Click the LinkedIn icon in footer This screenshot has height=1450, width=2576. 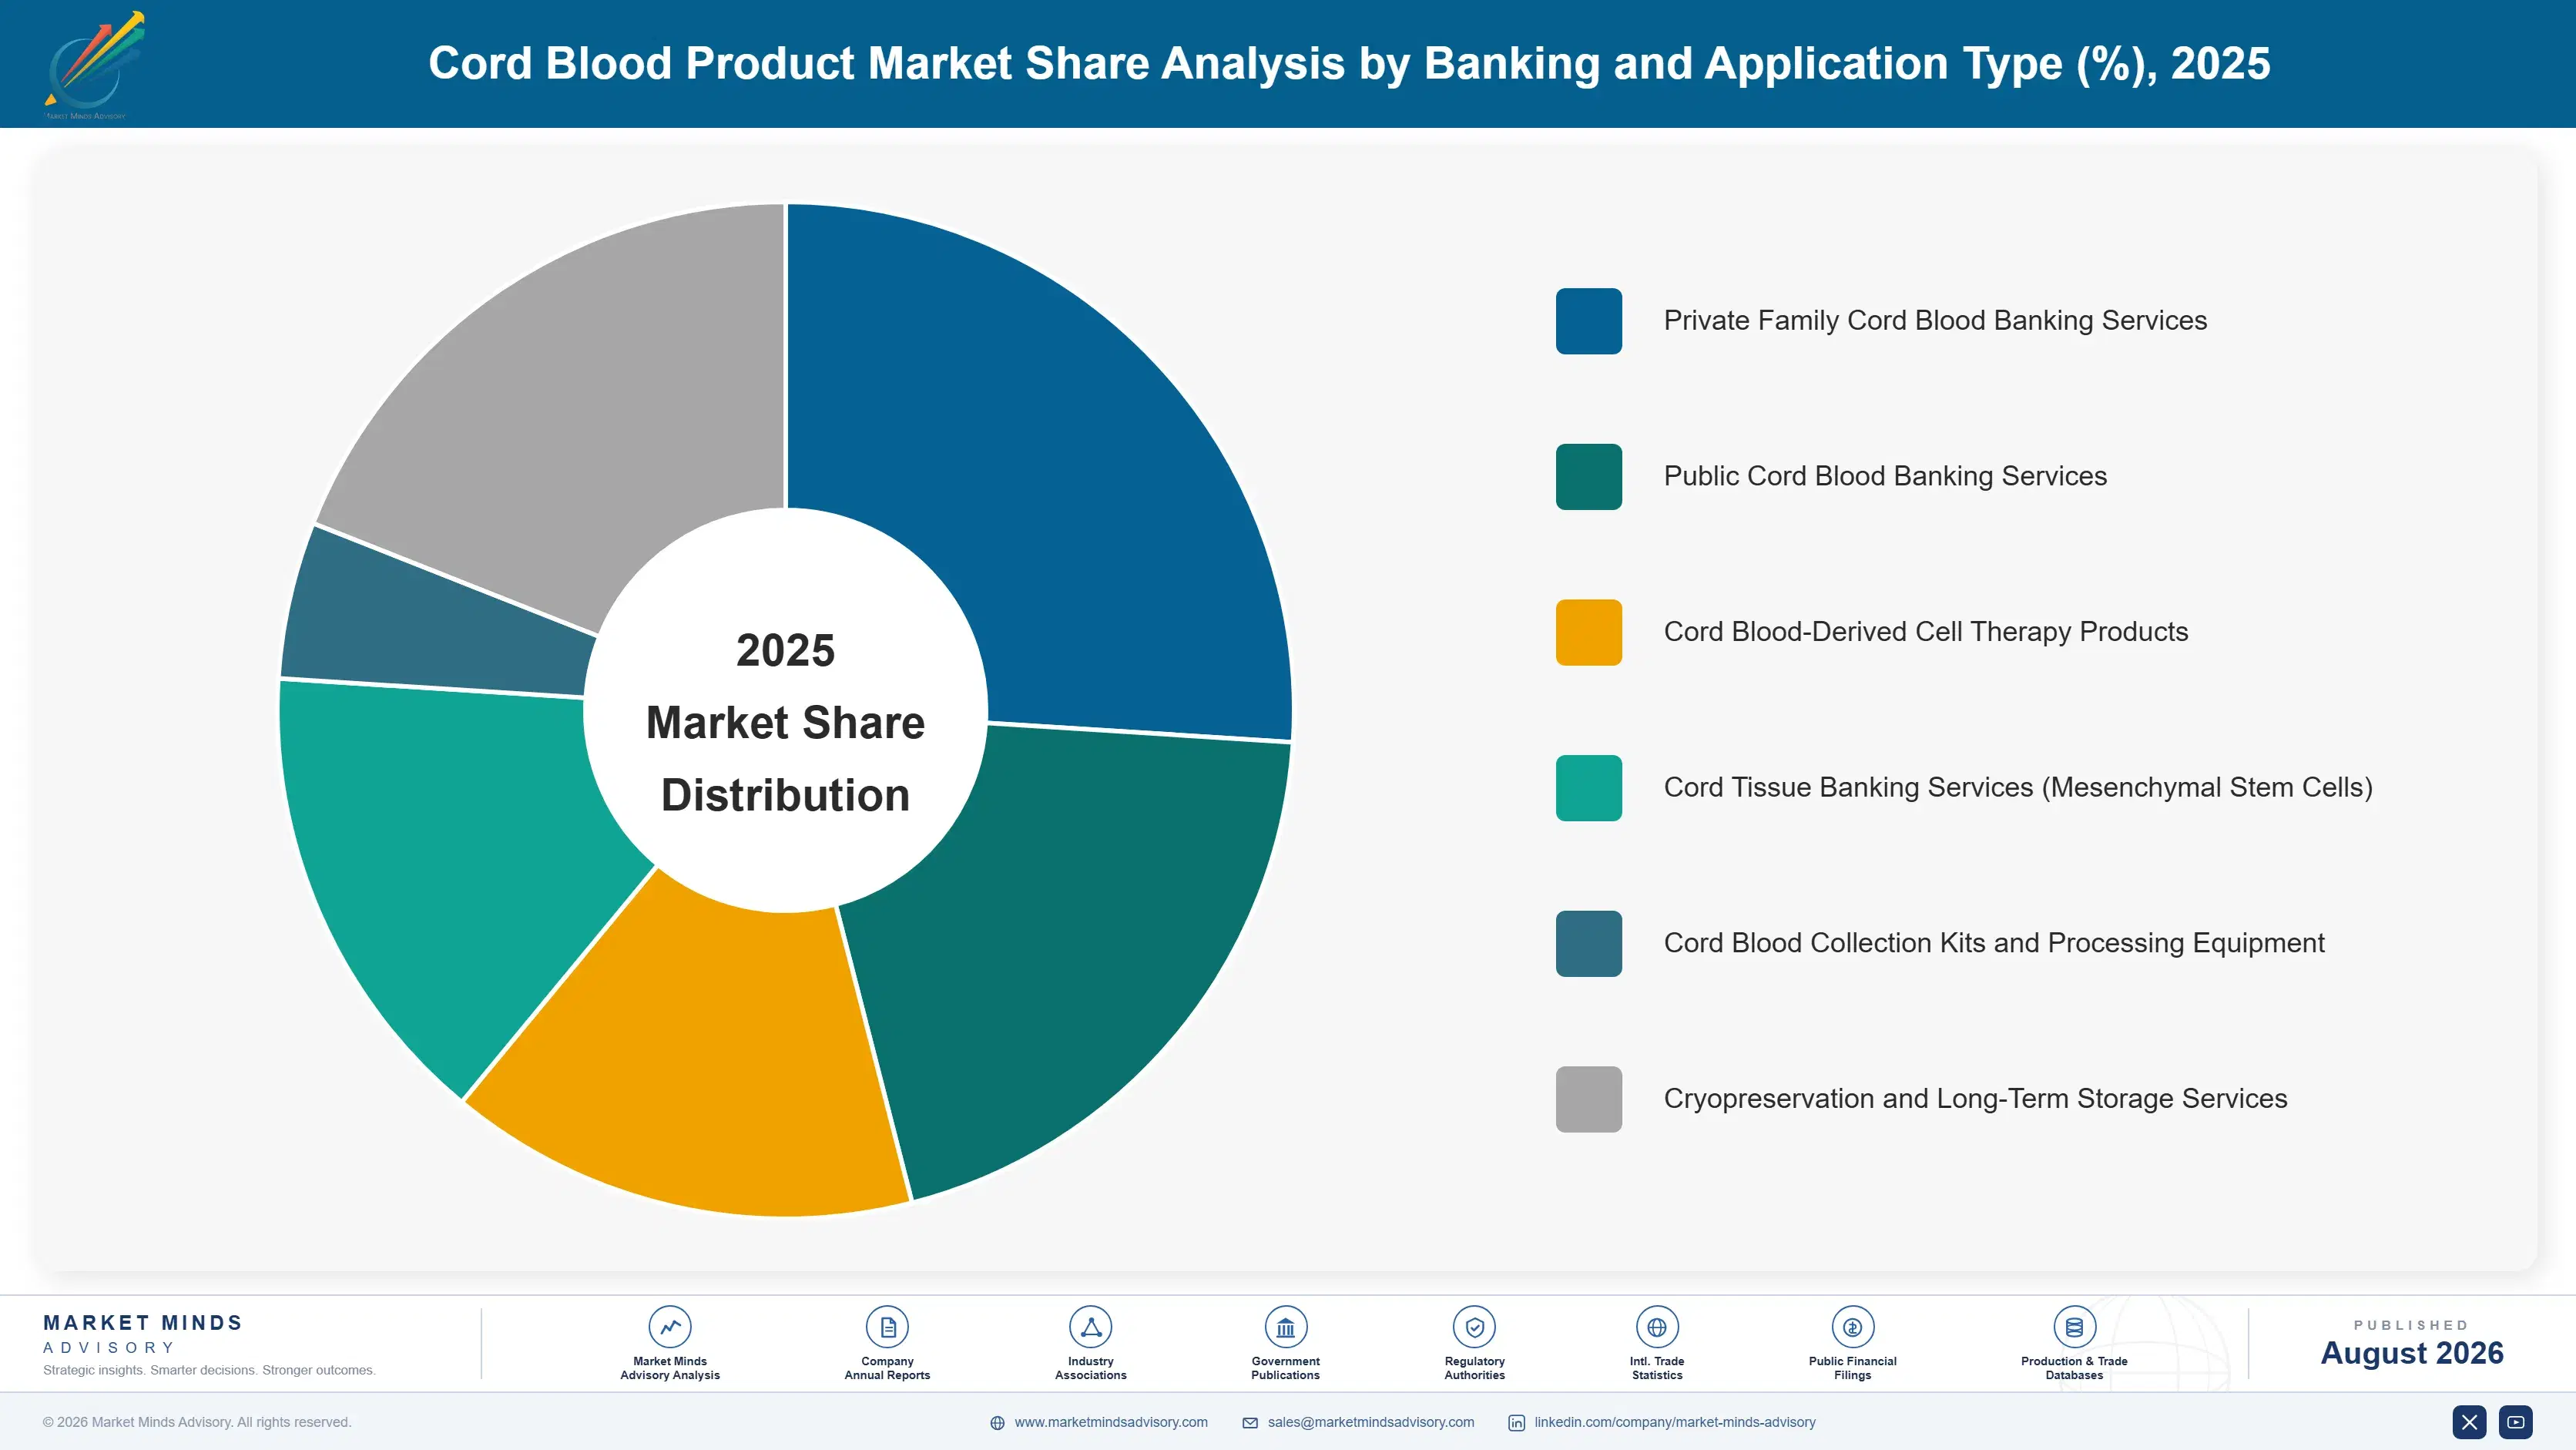(x=1516, y=1423)
